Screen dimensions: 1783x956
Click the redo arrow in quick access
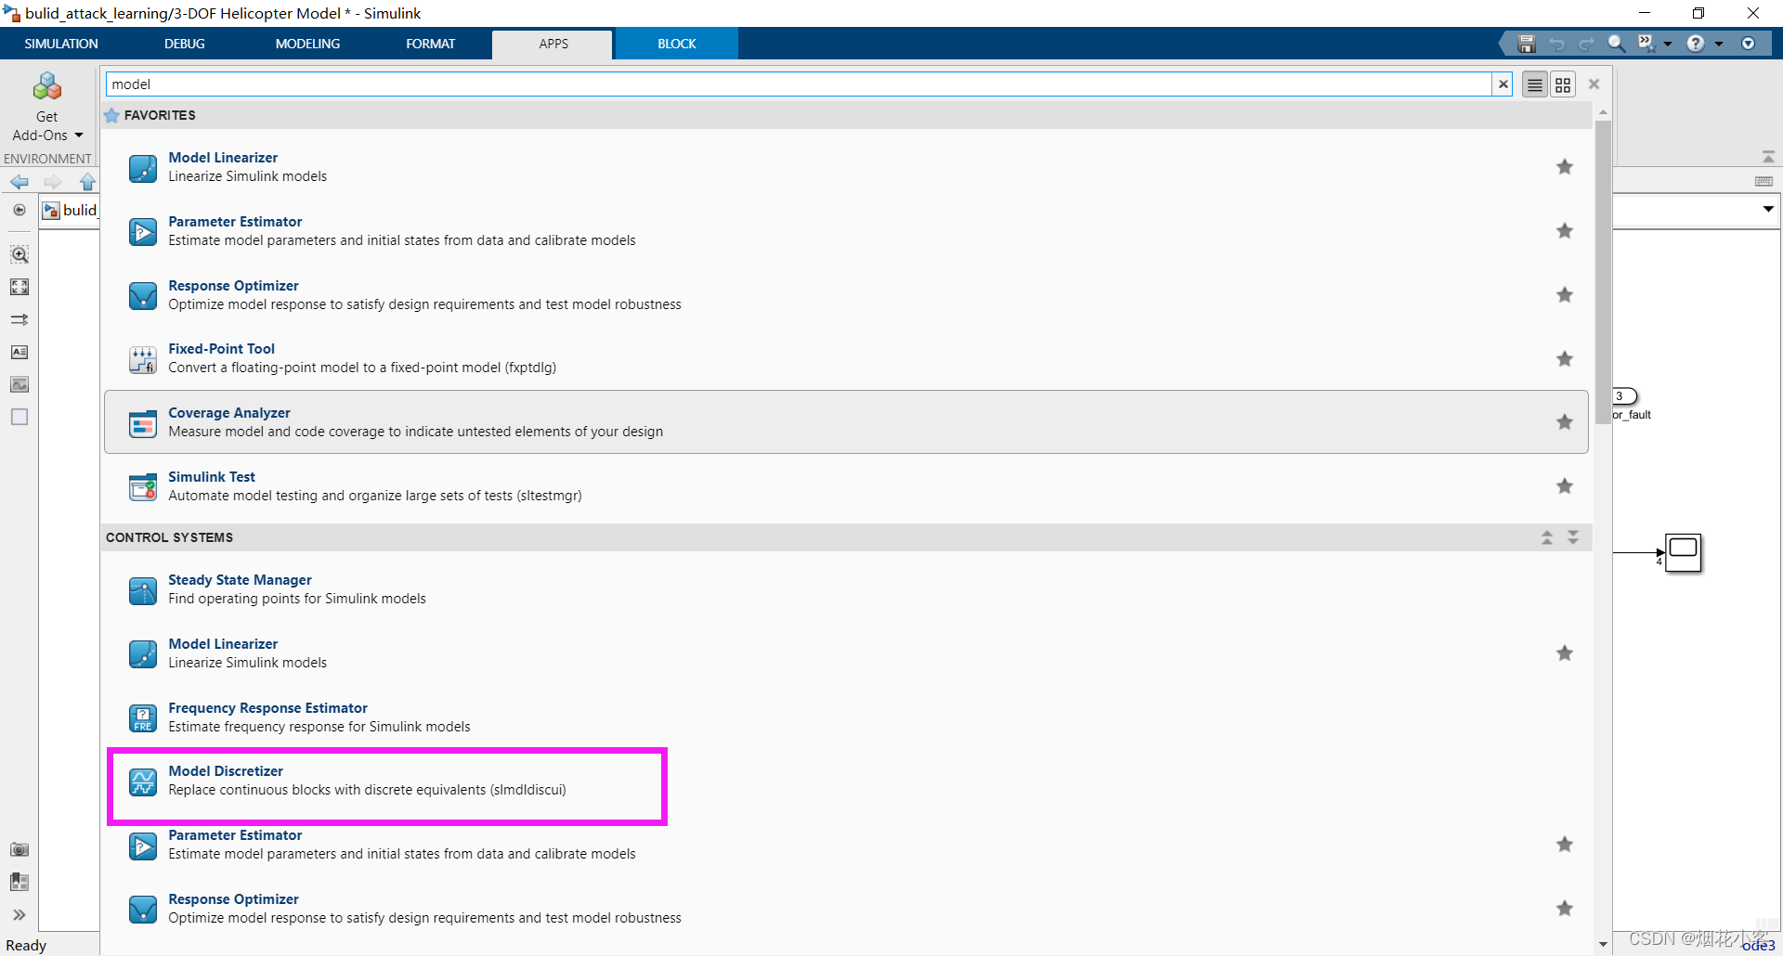click(1586, 44)
